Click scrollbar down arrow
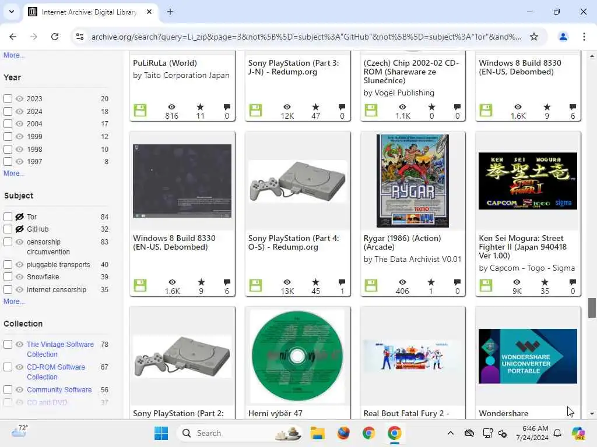 tap(592, 414)
